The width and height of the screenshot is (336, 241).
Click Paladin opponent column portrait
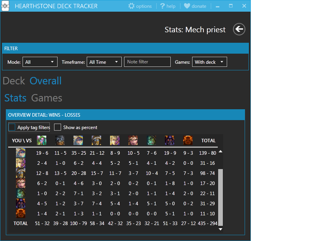[96, 140]
